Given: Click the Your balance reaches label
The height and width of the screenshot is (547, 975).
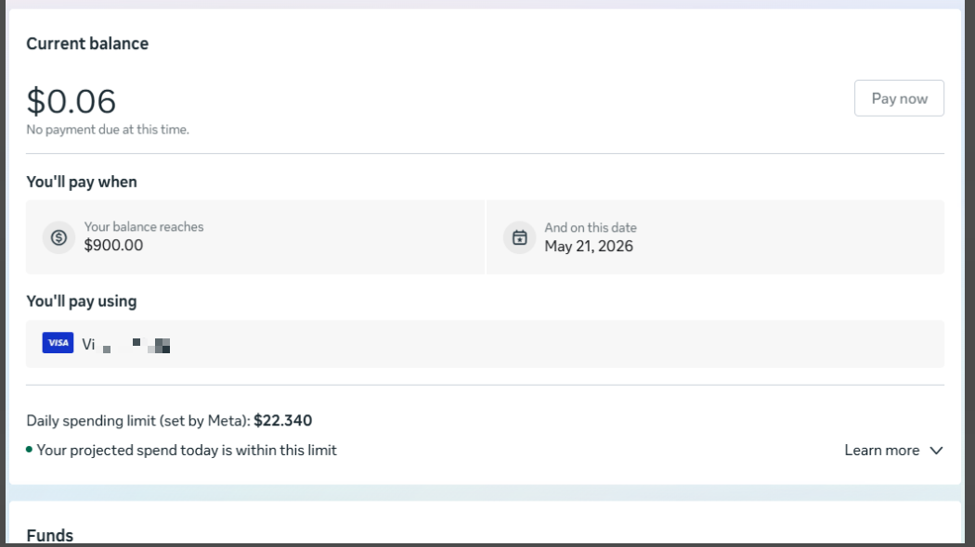Looking at the screenshot, I should [x=144, y=227].
